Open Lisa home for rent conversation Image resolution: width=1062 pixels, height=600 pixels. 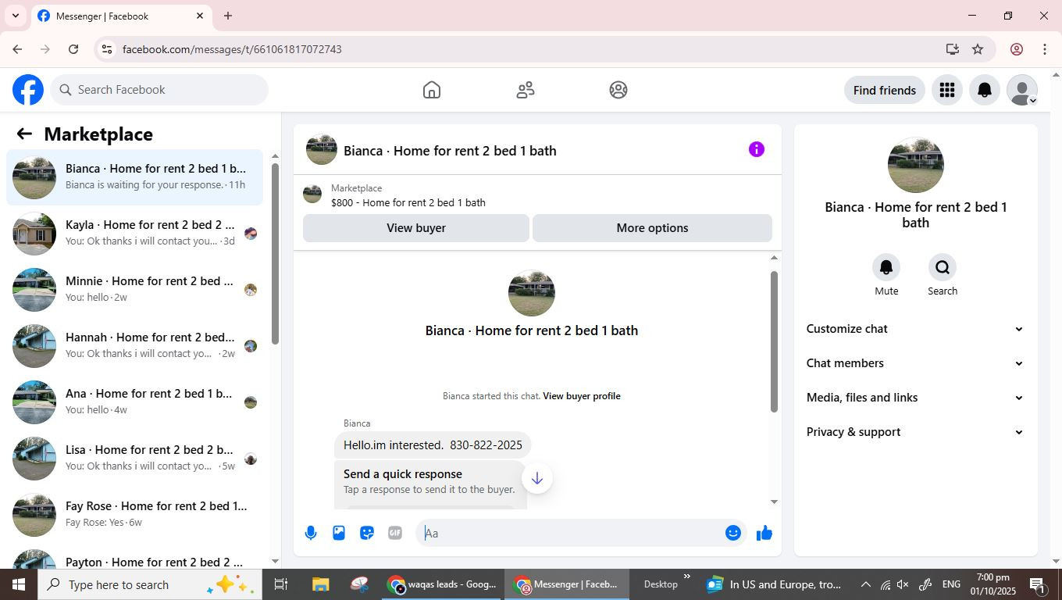point(134,458)
